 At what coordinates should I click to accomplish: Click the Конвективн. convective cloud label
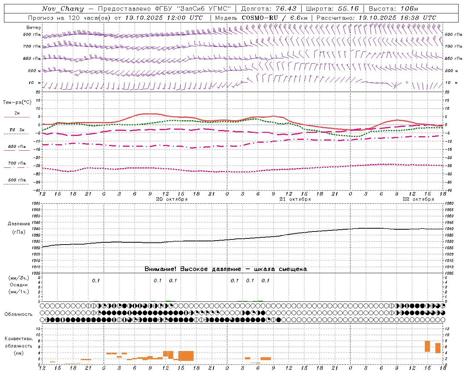[x=19, y=339]
